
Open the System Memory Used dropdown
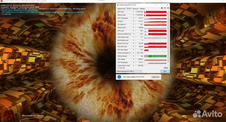click(x=133, y=65)
